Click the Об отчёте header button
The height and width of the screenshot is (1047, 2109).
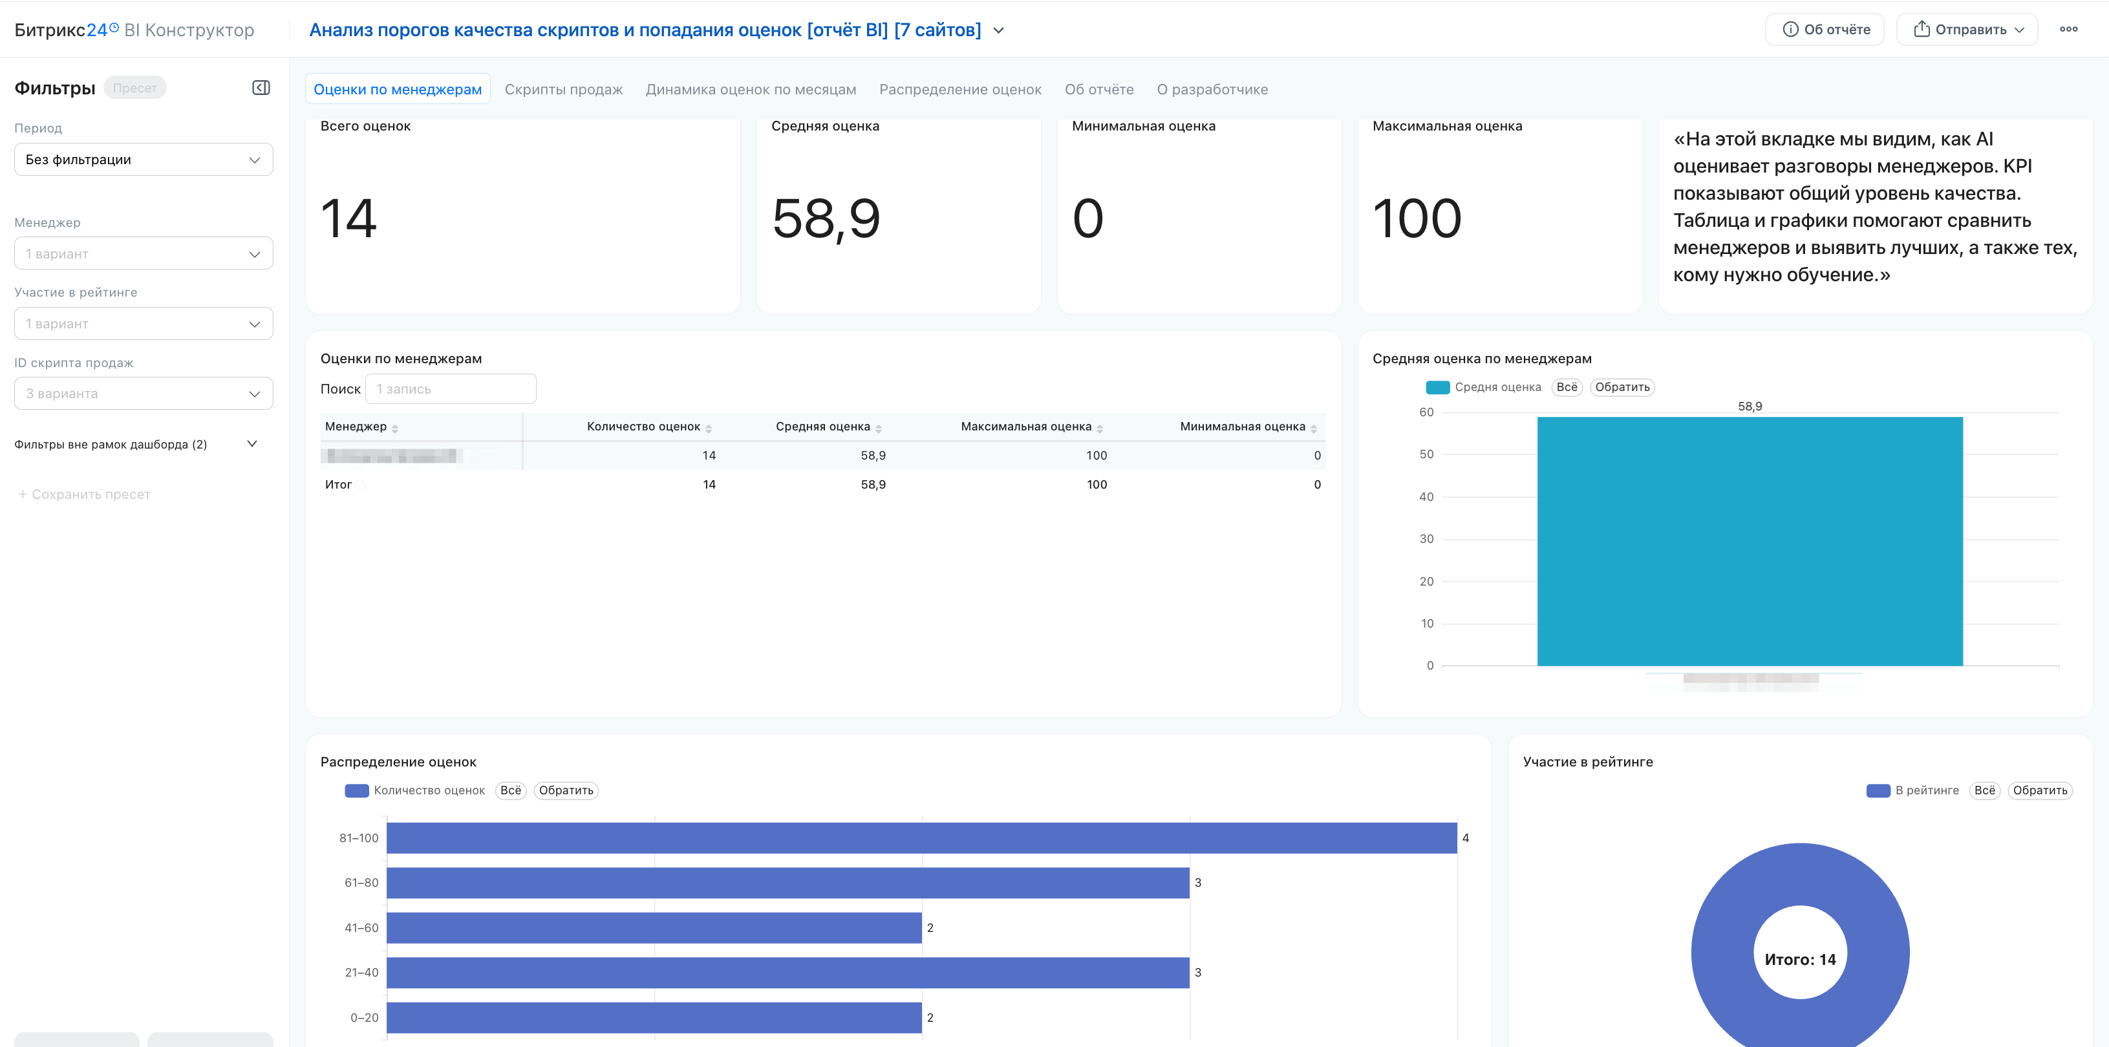1825,30
